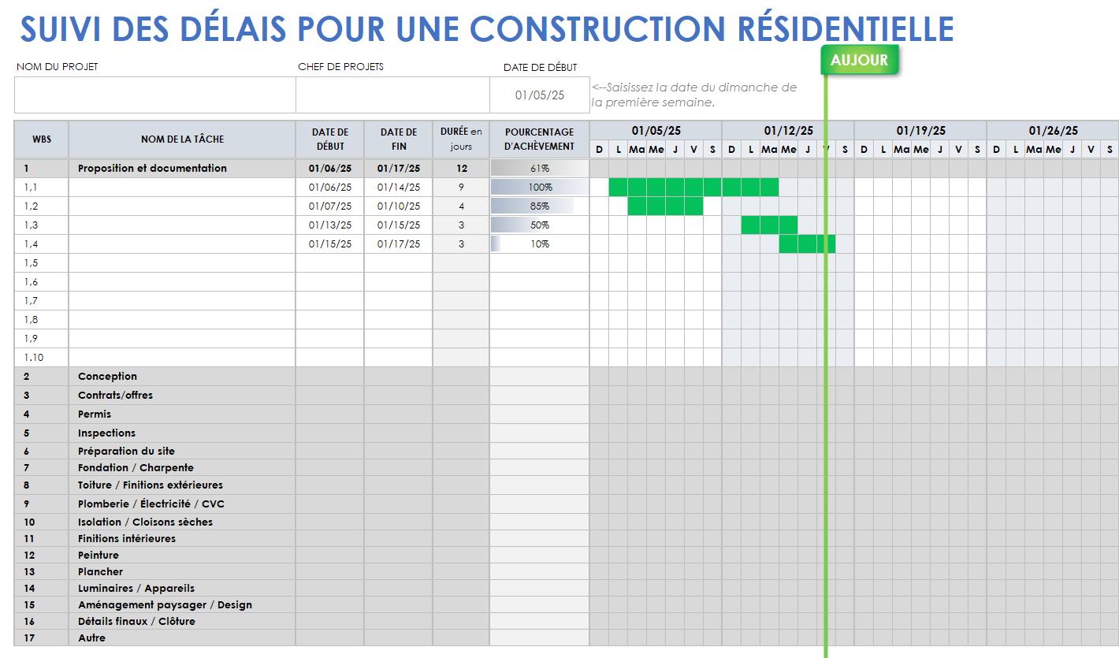Select end date 01/15/25 of task 1,3
The width and height of the screenshot is (1119, 658).
click(399, 225)
